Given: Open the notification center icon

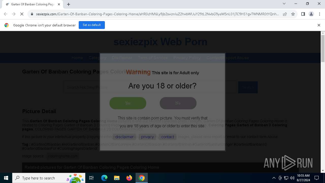Looking at the screenshot, I should click(317, 178).
